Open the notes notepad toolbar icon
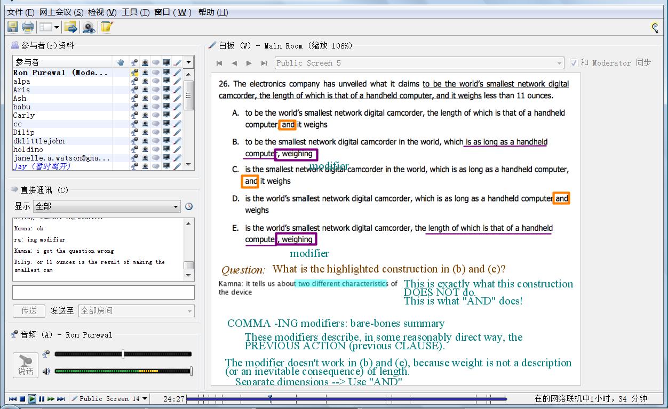Image resolution: width=668 pixels, height=409 pixels. click(x=106, y=27)
